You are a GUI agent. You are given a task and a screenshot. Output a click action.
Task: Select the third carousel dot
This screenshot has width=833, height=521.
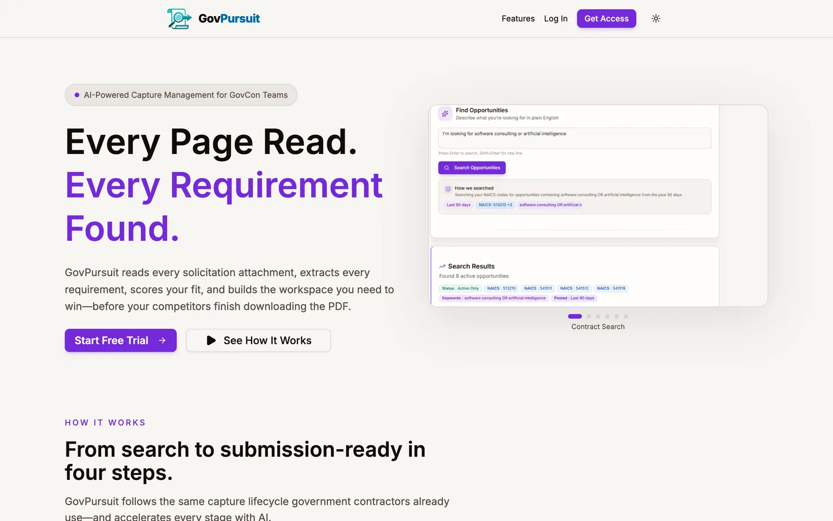coord(598,317)
